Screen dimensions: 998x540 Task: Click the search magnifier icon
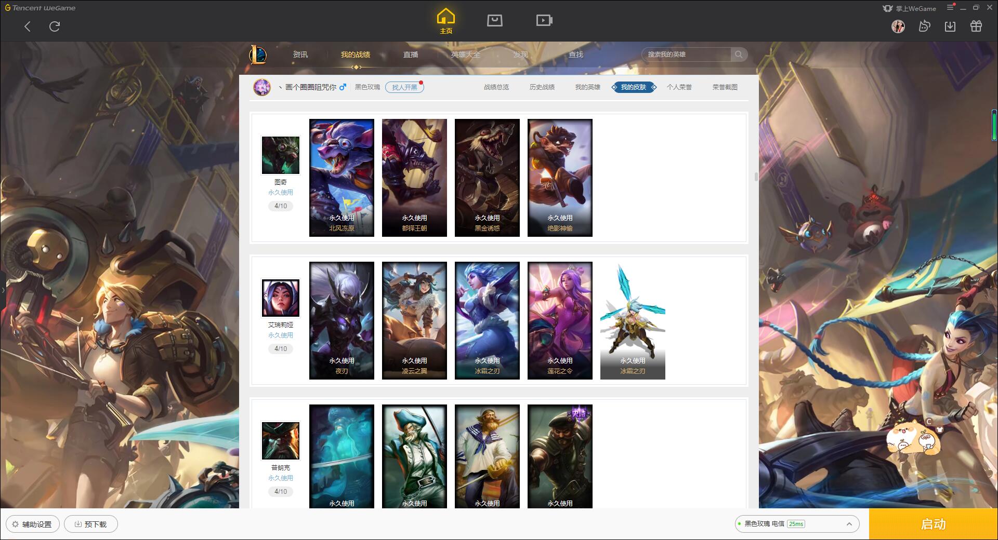tap(738, 55)
